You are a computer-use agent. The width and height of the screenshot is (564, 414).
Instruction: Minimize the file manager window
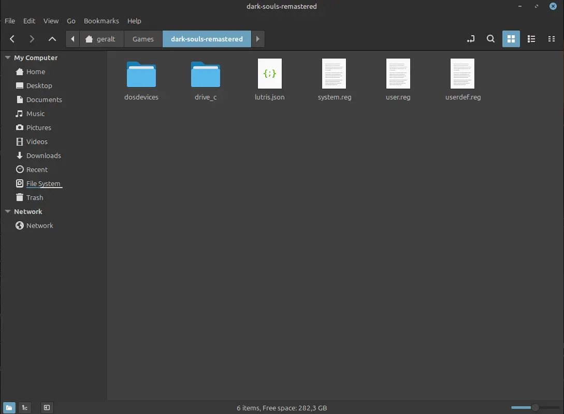coord(520,6)
